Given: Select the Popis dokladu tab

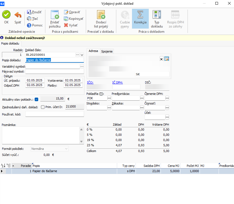Looking at the screenshot, I should point(10,43).
